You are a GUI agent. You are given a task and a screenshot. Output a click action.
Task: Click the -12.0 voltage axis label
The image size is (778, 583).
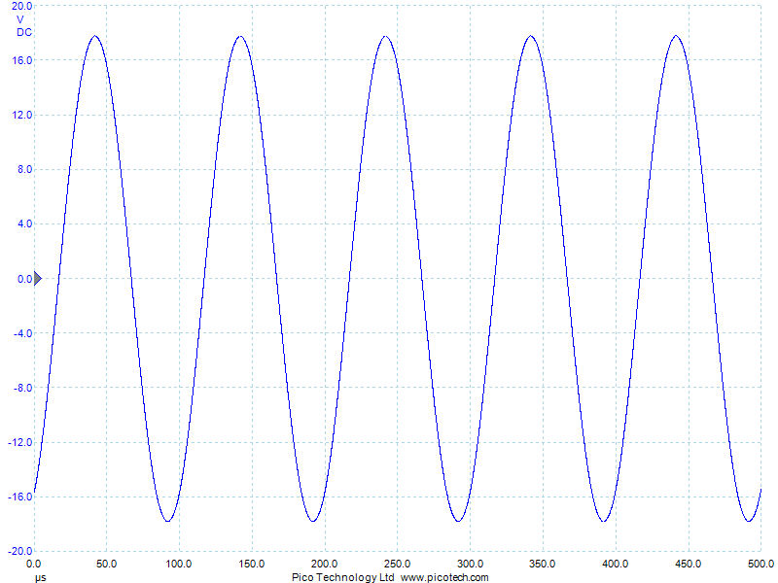click(x=19, y=443)
